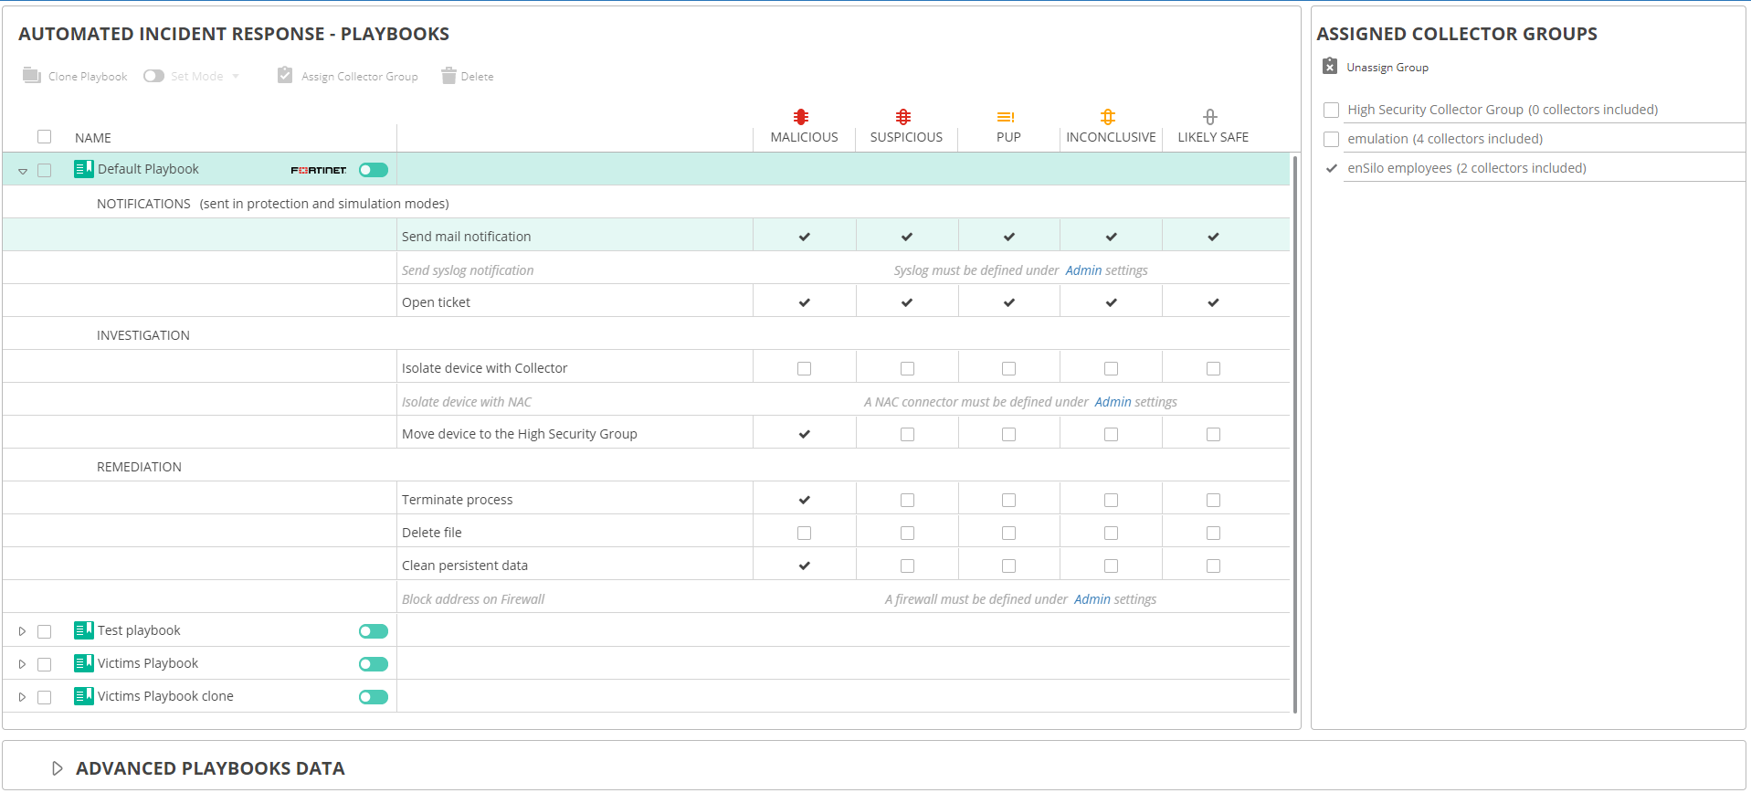The image size is (1751, 793).
Task: Expand Advanced Playbooks Data section
Action: (57, 768)
